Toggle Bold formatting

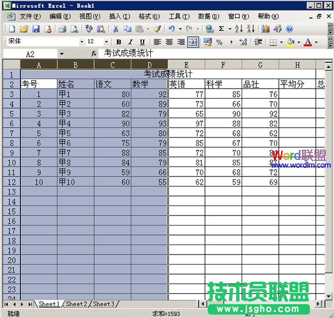point(119,42)
